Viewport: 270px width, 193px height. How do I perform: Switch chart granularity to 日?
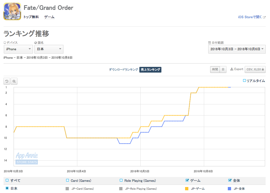tap(223, 69)
